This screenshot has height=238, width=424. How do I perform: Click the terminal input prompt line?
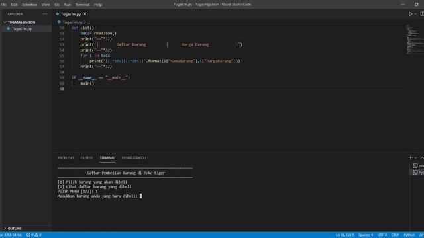pos(99,196)
